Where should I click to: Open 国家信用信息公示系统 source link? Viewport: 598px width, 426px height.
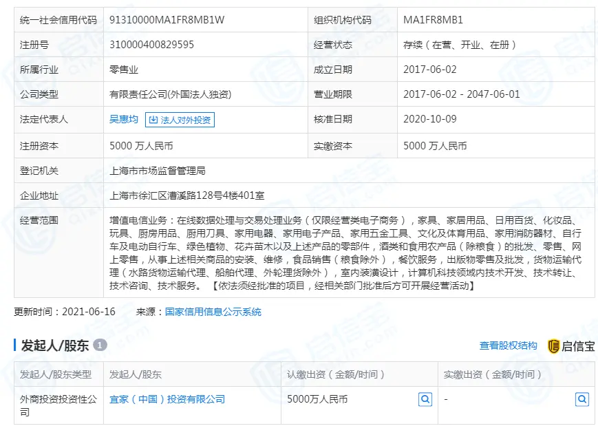[x=213, y=312]
